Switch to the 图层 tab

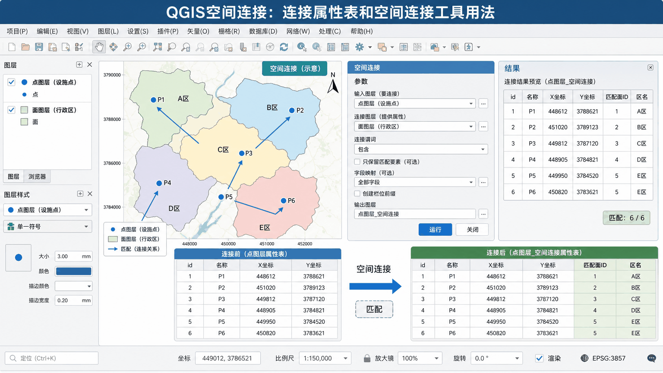pyautogui.click(x=14, y=177)
